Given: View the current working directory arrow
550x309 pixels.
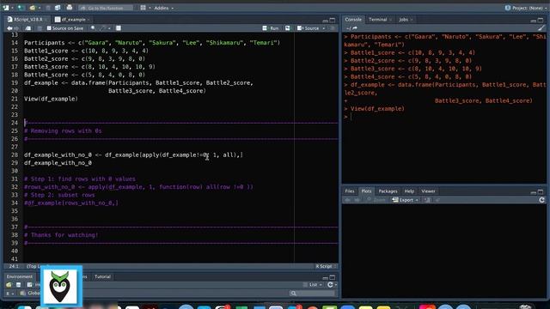Looking at the screenshot, I should tap(355, 28).
